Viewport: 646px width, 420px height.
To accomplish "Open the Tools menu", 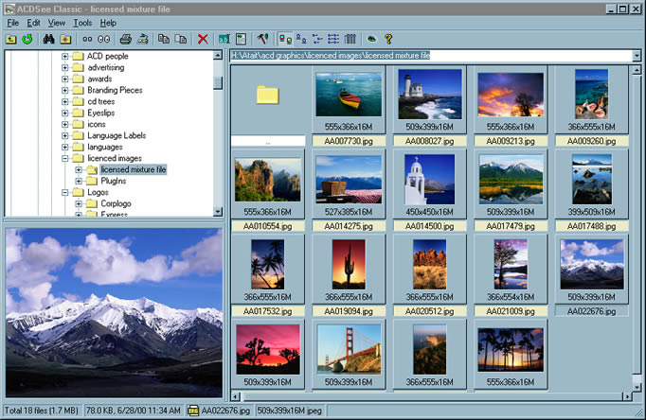I will (x=82, y=22).
